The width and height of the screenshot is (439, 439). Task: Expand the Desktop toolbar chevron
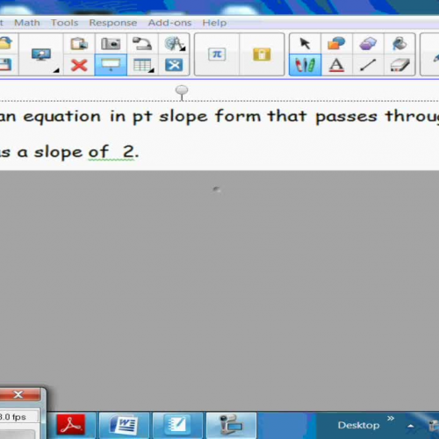click(391, 418)
